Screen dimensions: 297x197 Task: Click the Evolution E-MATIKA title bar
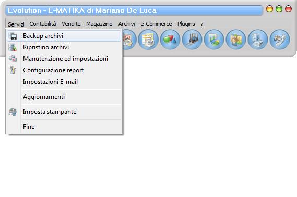134,10
